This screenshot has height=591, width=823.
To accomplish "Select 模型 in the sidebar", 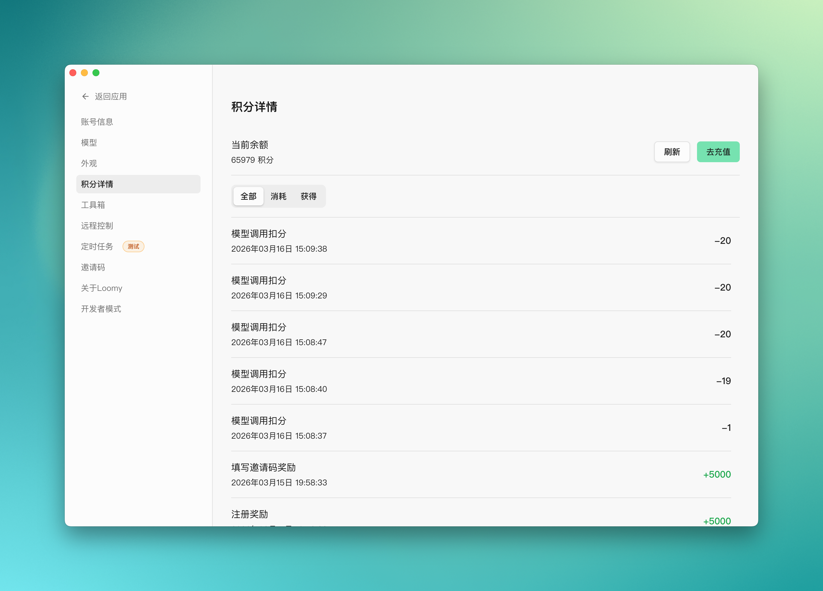I will point(89,142).
